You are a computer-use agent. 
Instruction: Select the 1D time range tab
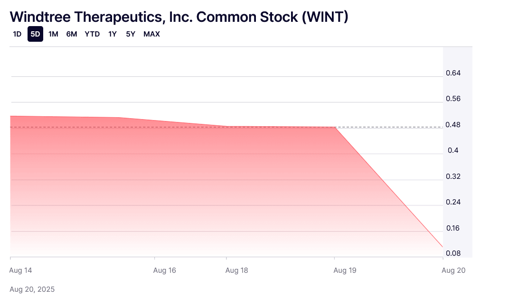pos(17,34)
